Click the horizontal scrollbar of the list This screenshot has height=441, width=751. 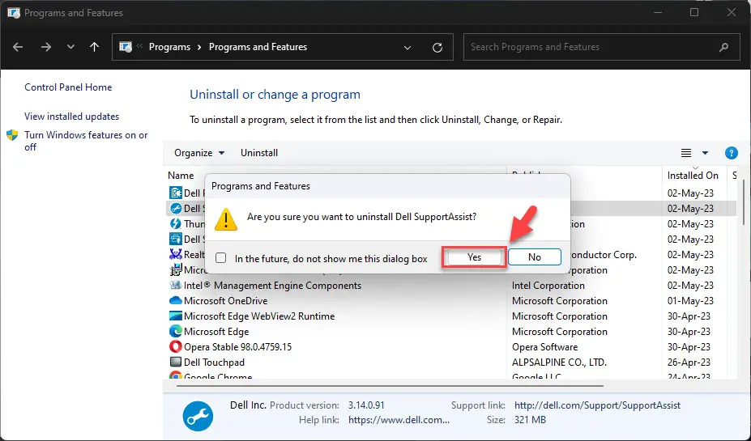(x=390, y=385)
